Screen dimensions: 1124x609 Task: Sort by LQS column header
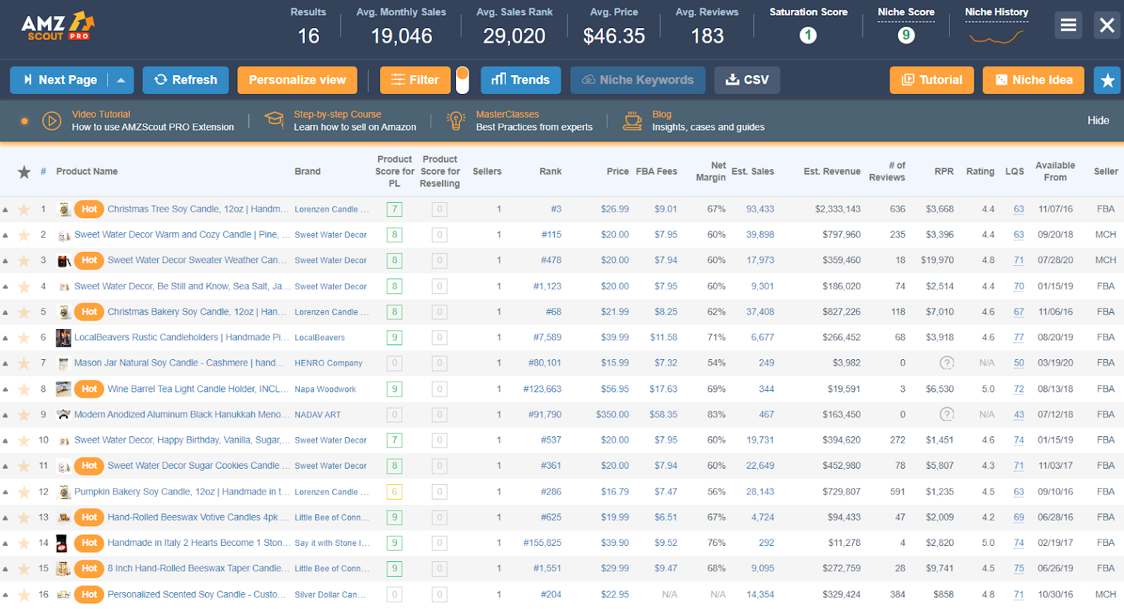(1014, 171)
